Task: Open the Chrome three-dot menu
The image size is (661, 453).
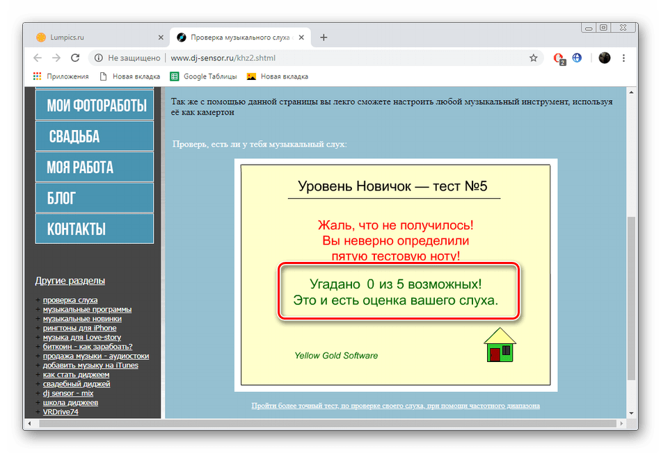Action: [625, 58]
